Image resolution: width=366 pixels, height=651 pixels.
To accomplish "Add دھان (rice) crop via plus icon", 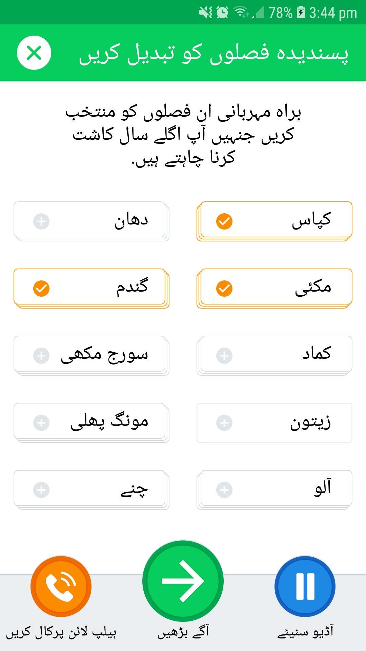I will [x=41, y=221].
